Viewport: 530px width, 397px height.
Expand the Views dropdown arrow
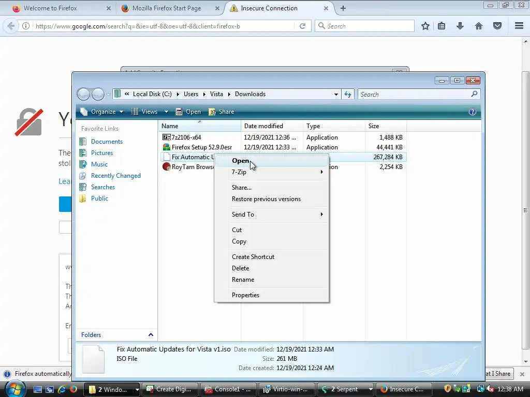tap(166, 112)
